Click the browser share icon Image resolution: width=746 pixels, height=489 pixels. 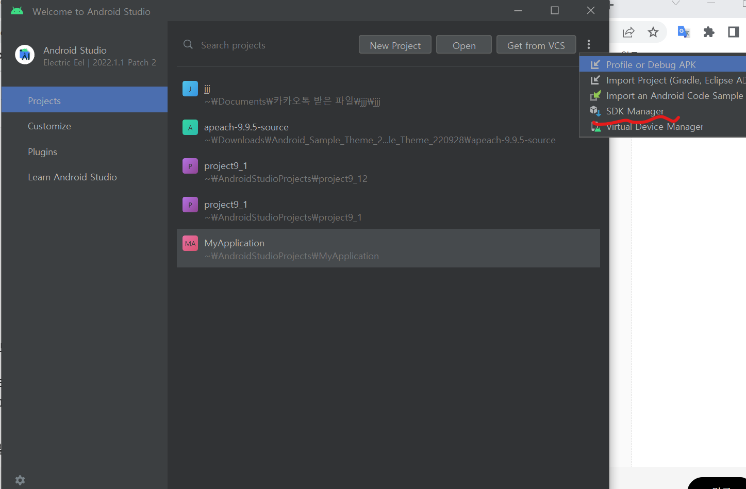click(628, 32)
